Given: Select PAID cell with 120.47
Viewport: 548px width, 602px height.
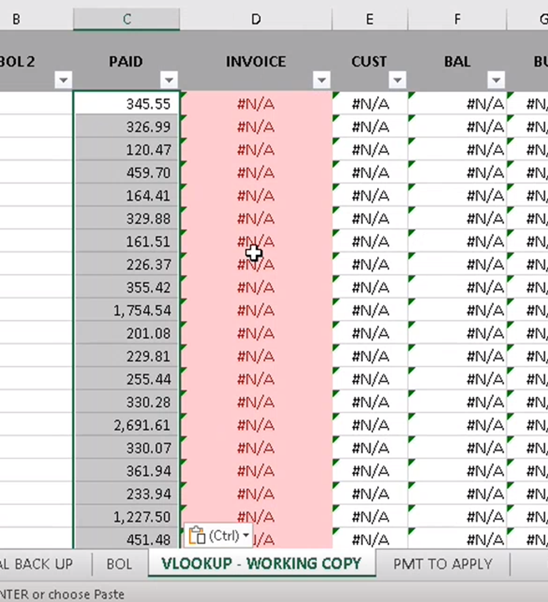Looking at the screenshot, I should coord(127,150).
